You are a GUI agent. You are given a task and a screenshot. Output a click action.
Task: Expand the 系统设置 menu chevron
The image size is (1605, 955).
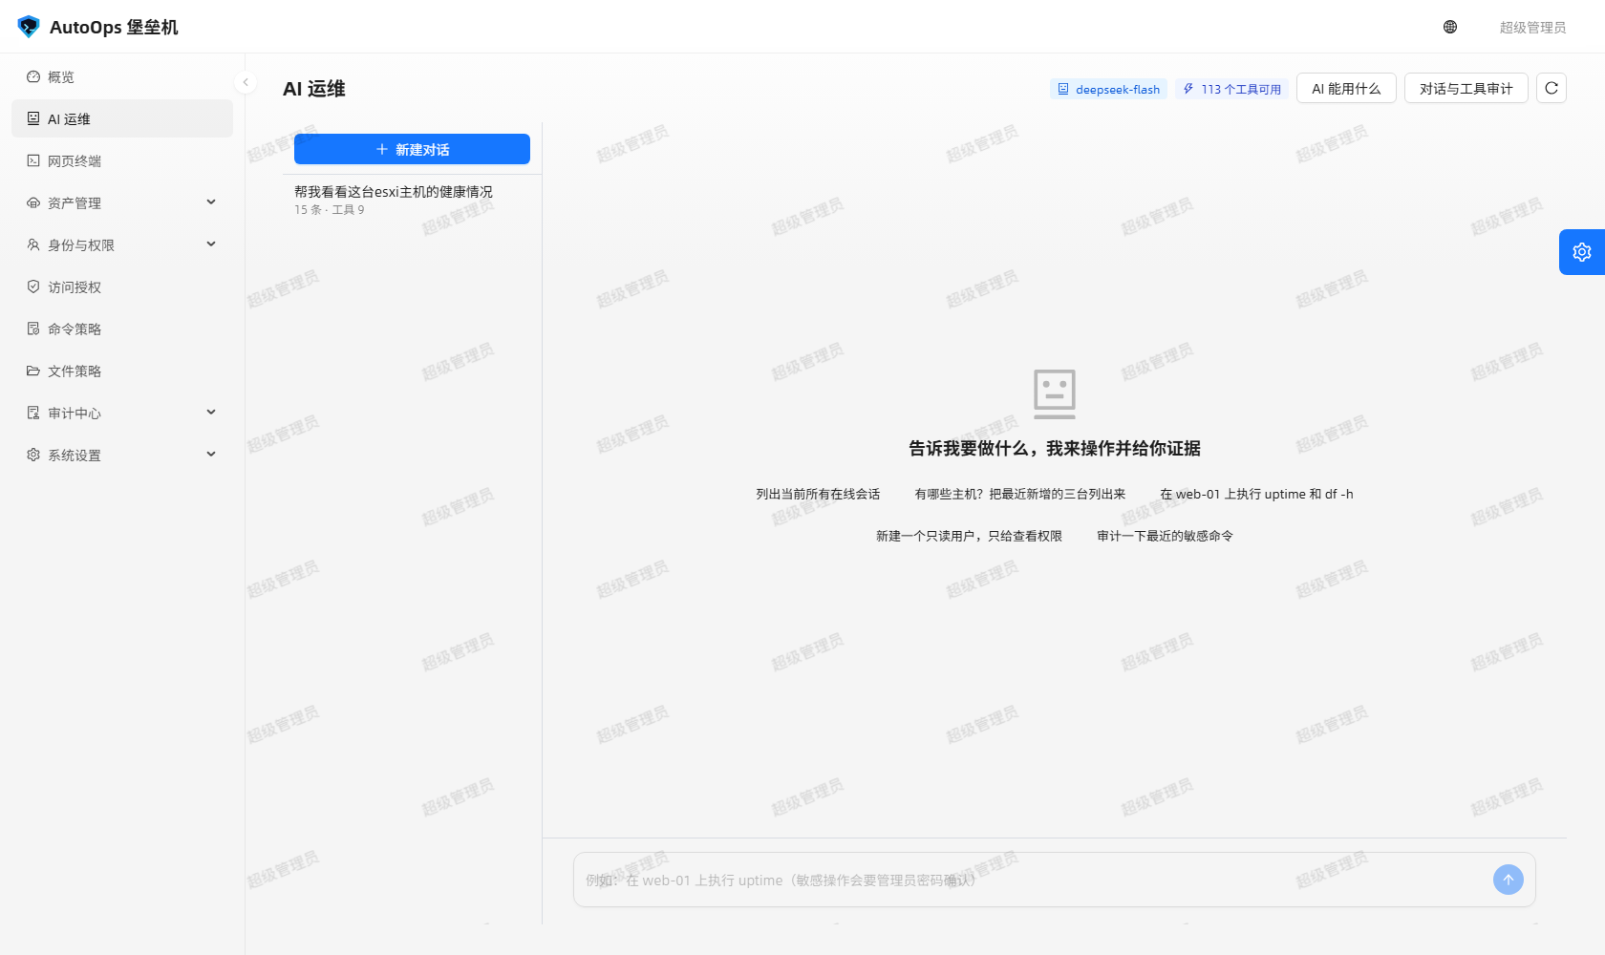[211, 455]
